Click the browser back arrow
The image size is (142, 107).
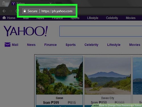[4, 11]
